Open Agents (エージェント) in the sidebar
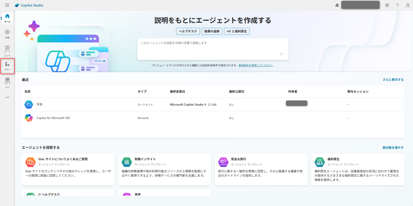The height and width of the screenshot is (206, 413). [x=7, y=51]
